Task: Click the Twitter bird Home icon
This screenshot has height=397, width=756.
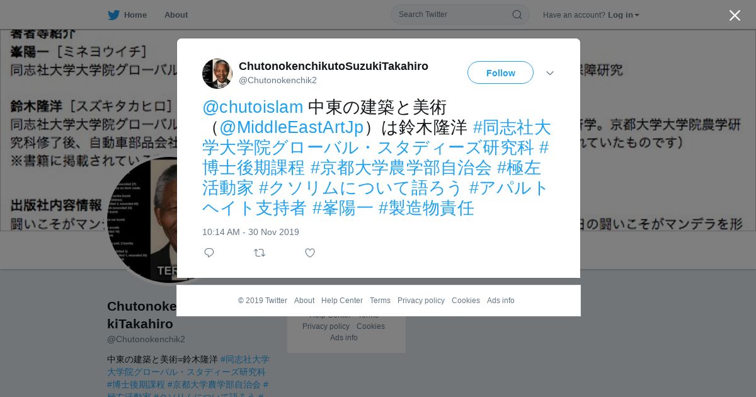Action: [113, 15]
